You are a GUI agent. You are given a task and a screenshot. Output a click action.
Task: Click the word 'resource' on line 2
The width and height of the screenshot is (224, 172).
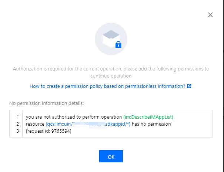[35, 124]
